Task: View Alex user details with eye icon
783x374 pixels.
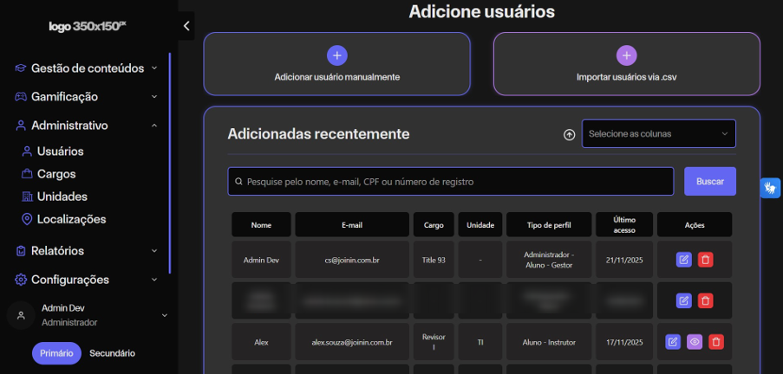Action: (695, 342)
